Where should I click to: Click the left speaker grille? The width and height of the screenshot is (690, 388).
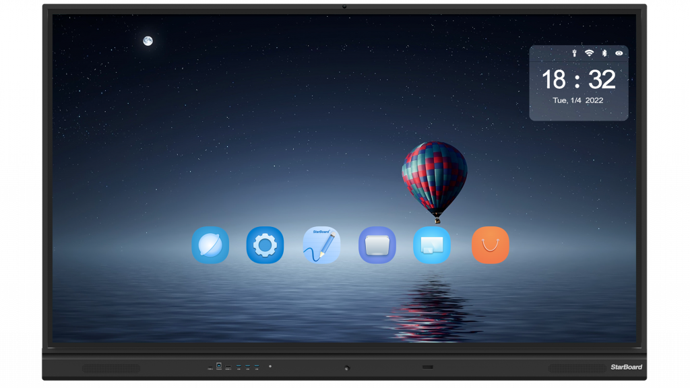click(111, 368)
